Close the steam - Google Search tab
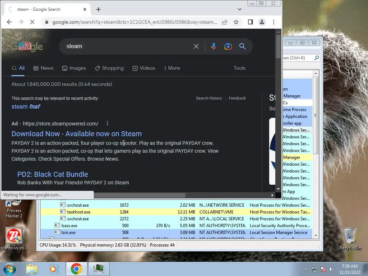The image size is (368, 276). (x=85, y=9)
